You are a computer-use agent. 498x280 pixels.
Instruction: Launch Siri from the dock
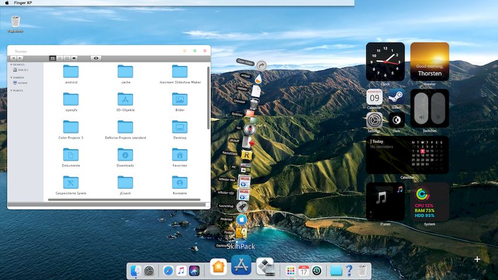click(x=194, y=271)
